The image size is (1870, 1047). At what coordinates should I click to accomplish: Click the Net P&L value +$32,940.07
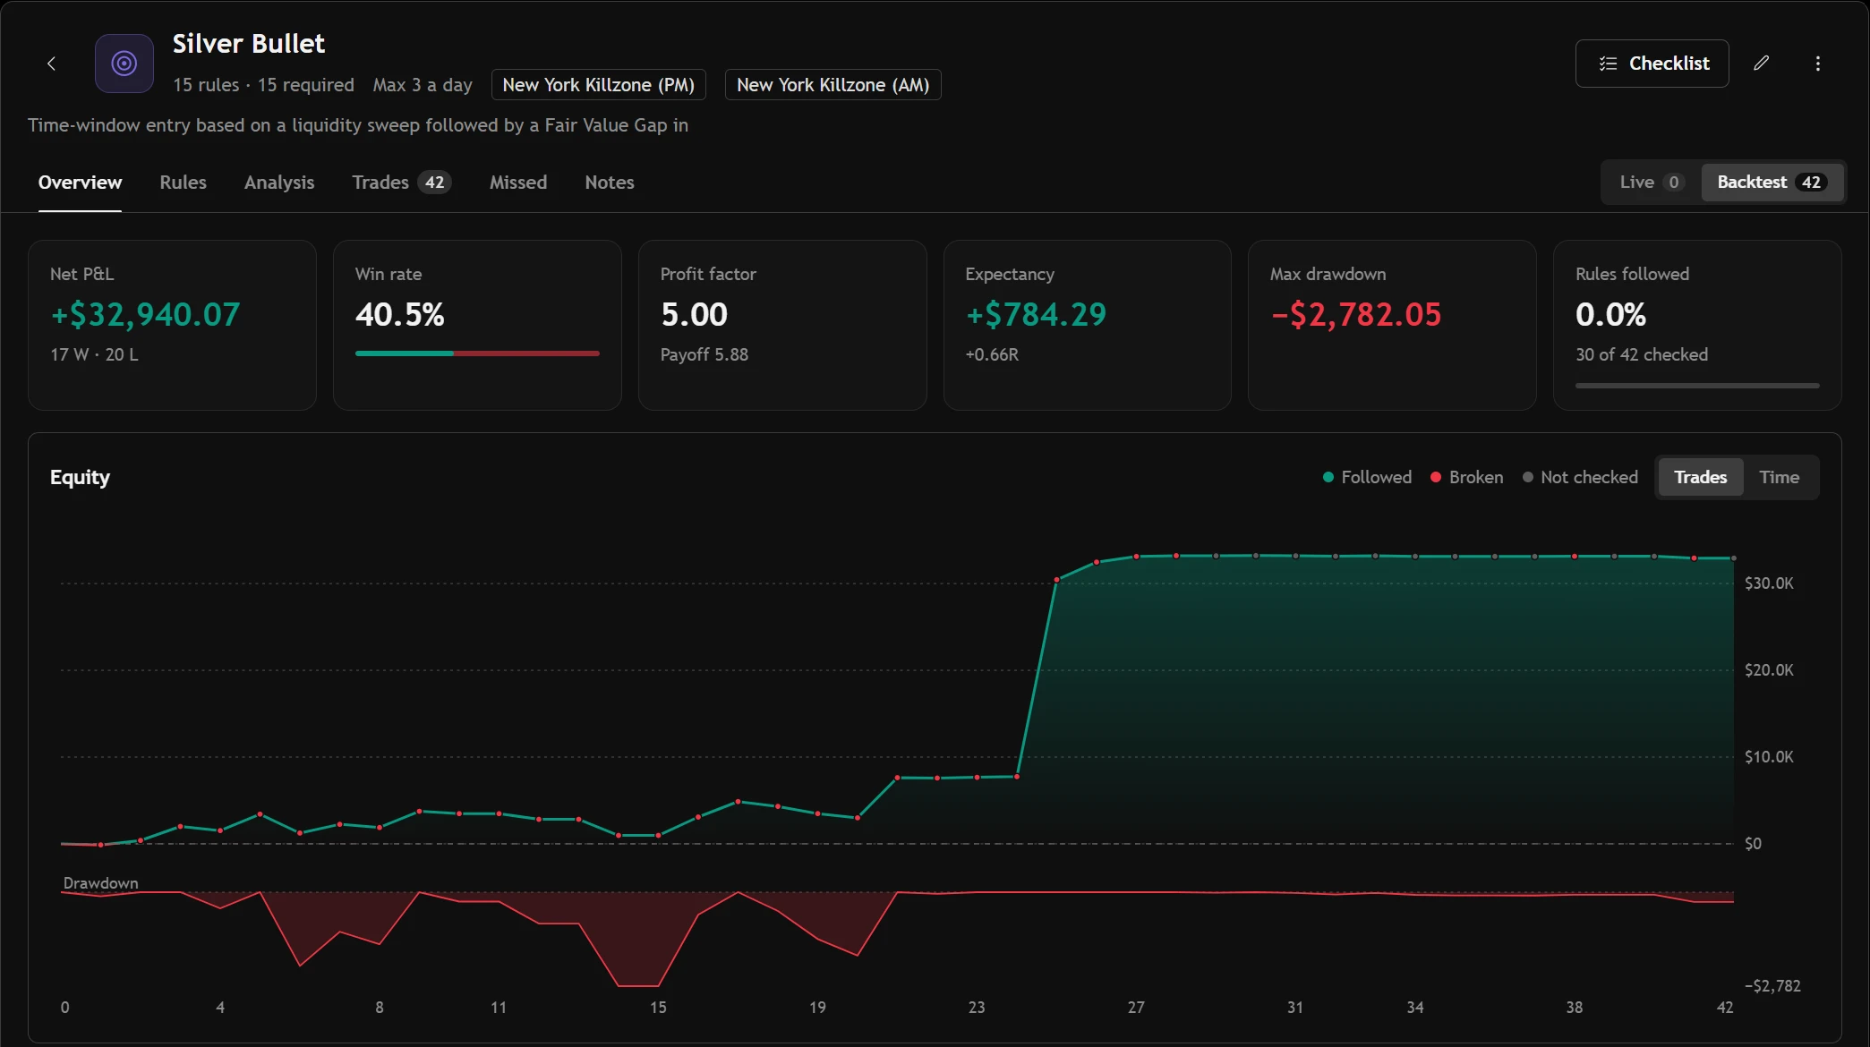pyautogui.click(x=145, y=315)
